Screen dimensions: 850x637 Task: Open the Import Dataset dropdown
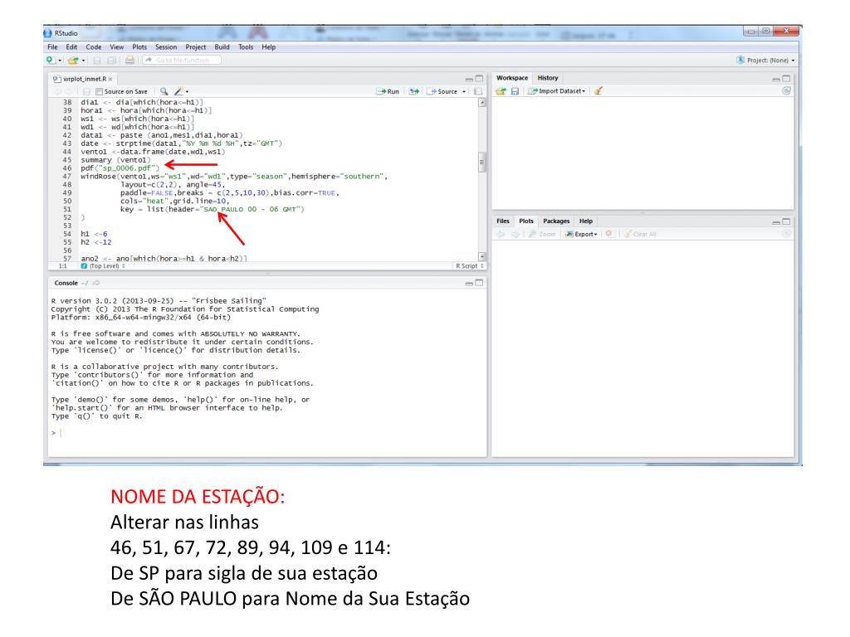(557, 91)
